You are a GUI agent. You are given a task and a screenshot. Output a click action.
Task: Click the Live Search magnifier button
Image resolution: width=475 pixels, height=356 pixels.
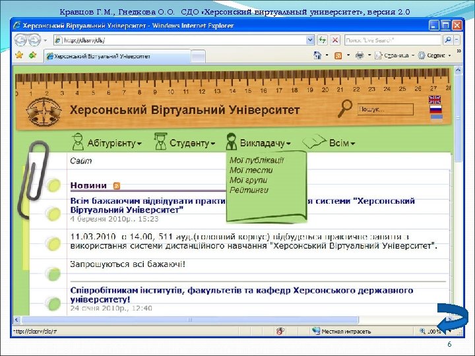447,40
